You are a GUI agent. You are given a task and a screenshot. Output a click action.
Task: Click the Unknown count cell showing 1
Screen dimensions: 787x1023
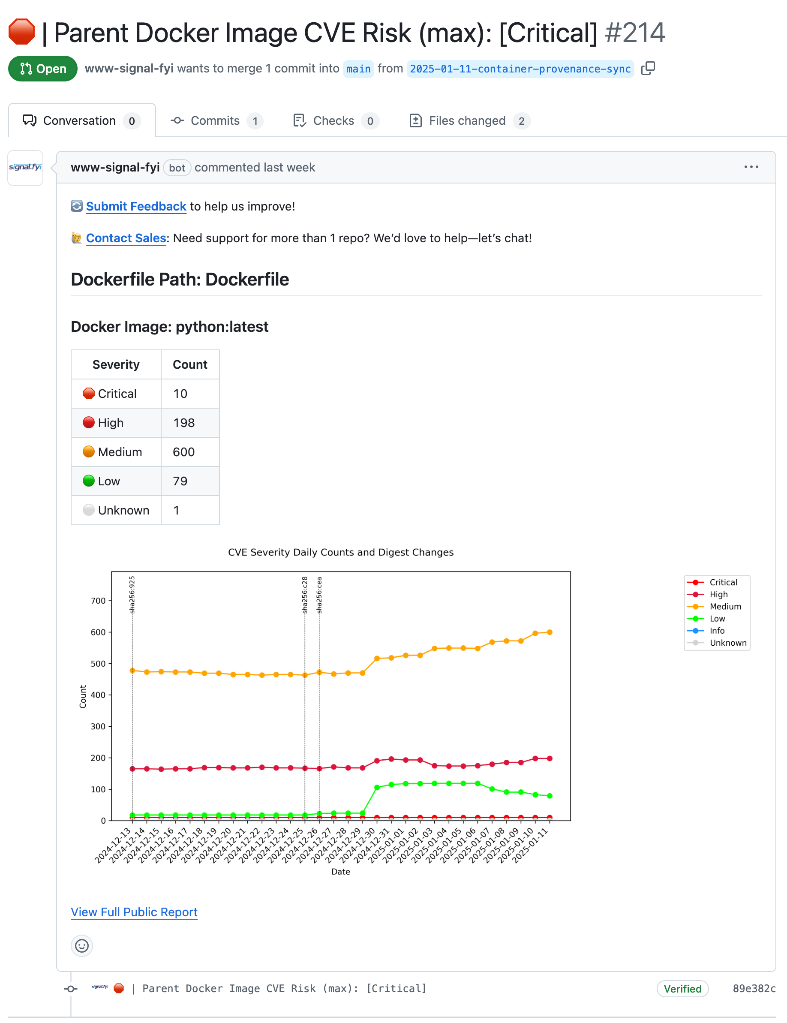[x=190, y=510]
